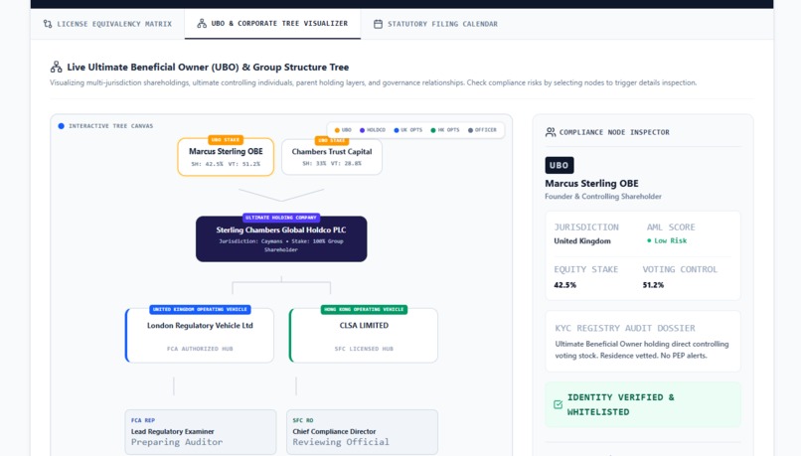Viewport: 801px width, 456px height.
Task: Click the United Kingdom jurisdiction value
Action: (582, 241)
